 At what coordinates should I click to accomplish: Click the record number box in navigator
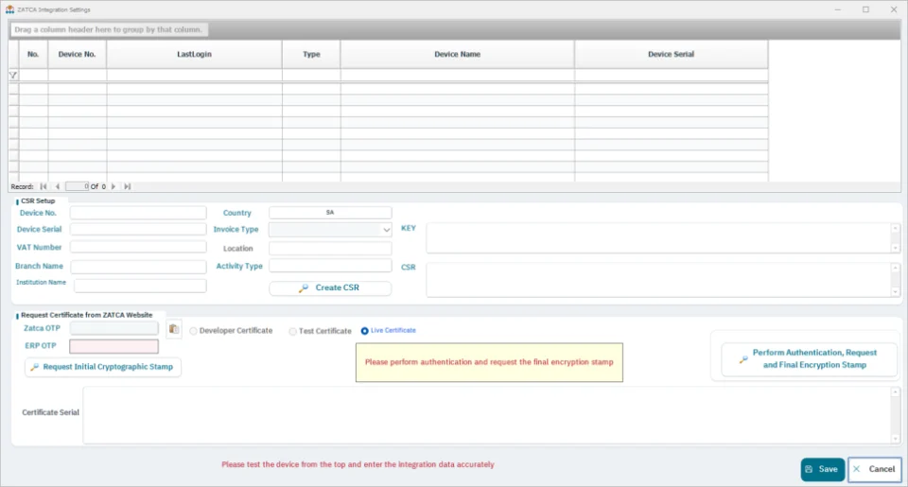pos(77,186)
